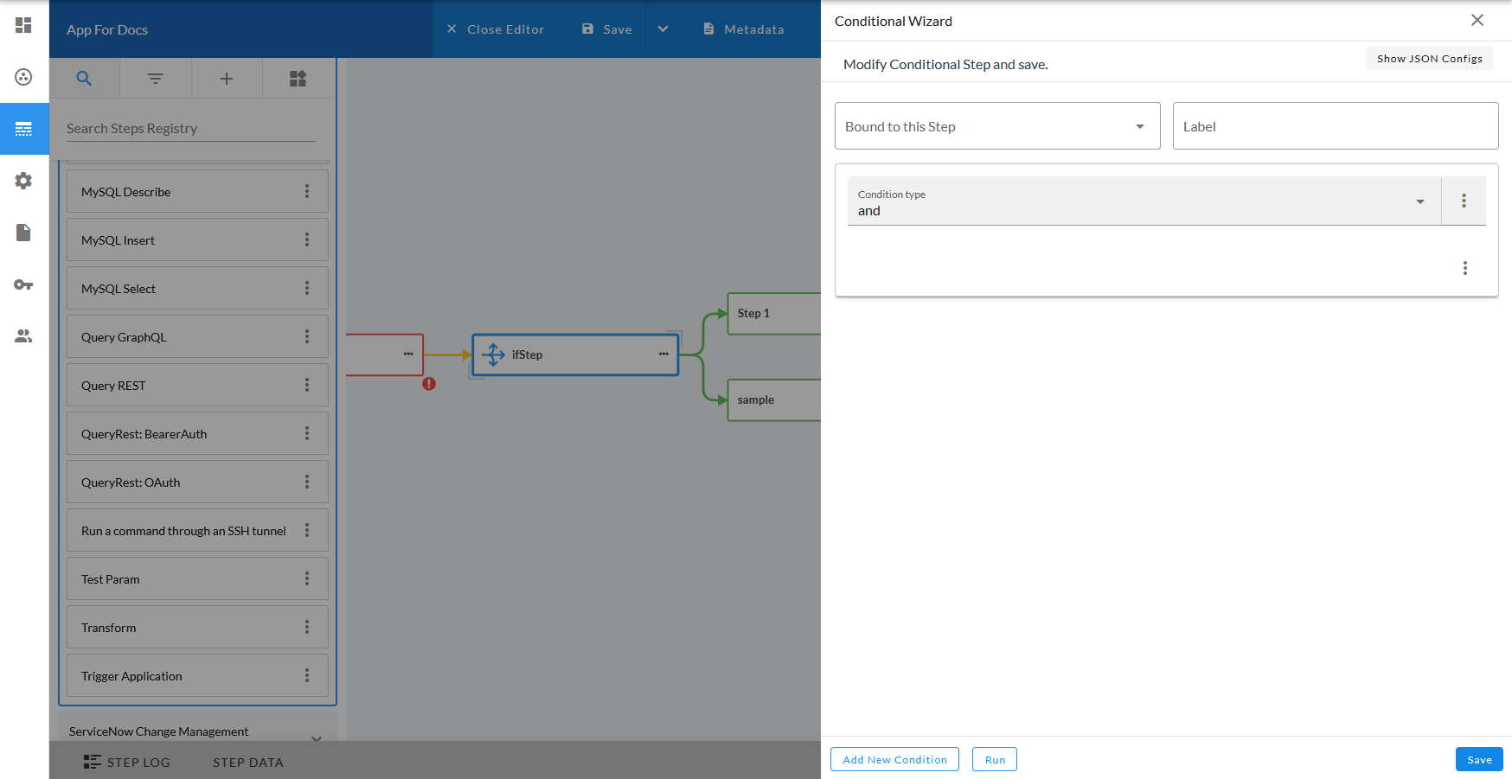Image resolution: width=1512 pixels, height=779 pixels.
Task: Click the Add New Condition button
Action: click(x=894, y=759)
